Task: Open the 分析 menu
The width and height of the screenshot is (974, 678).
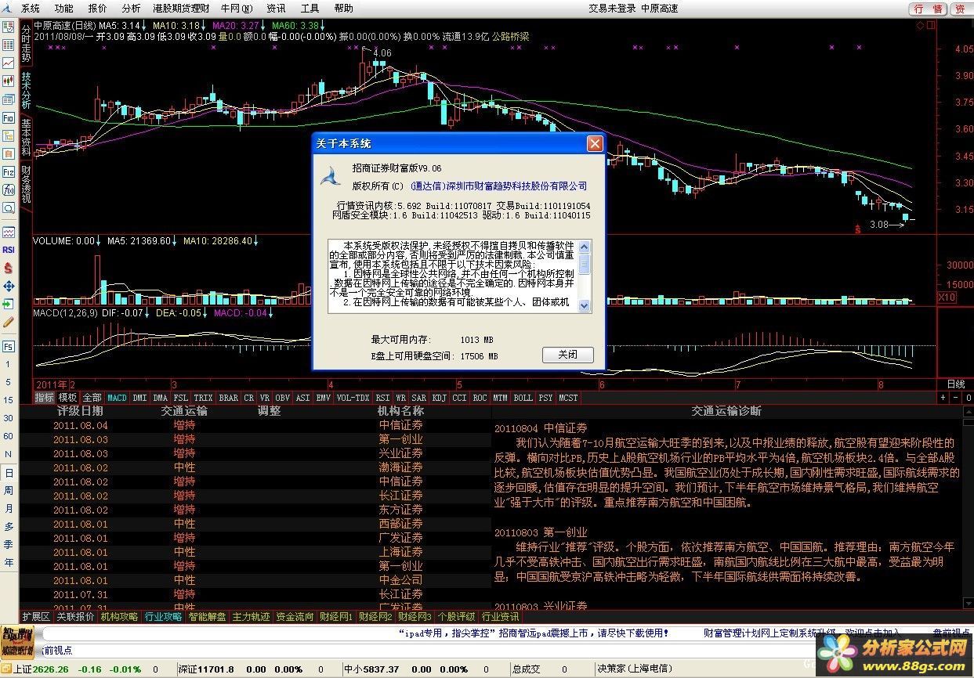Action: [x=131, y=9]
